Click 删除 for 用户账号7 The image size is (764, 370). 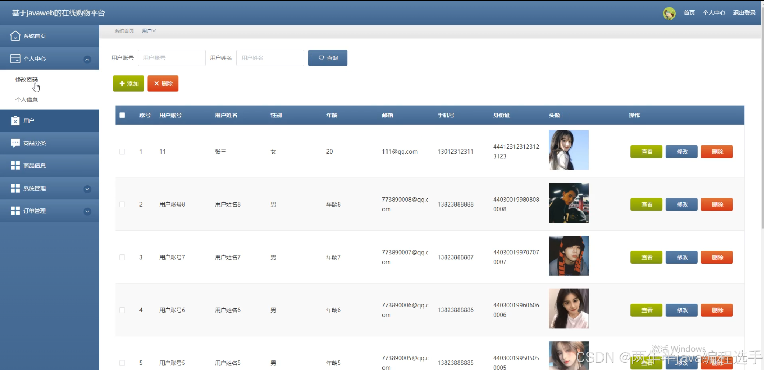coord(717,257)
